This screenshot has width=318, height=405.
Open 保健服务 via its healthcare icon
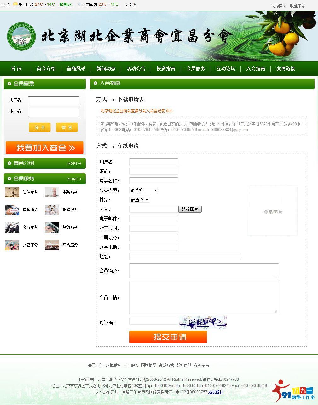(x=52, y=210)
